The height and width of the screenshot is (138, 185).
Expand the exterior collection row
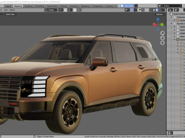tap(175, 30)
